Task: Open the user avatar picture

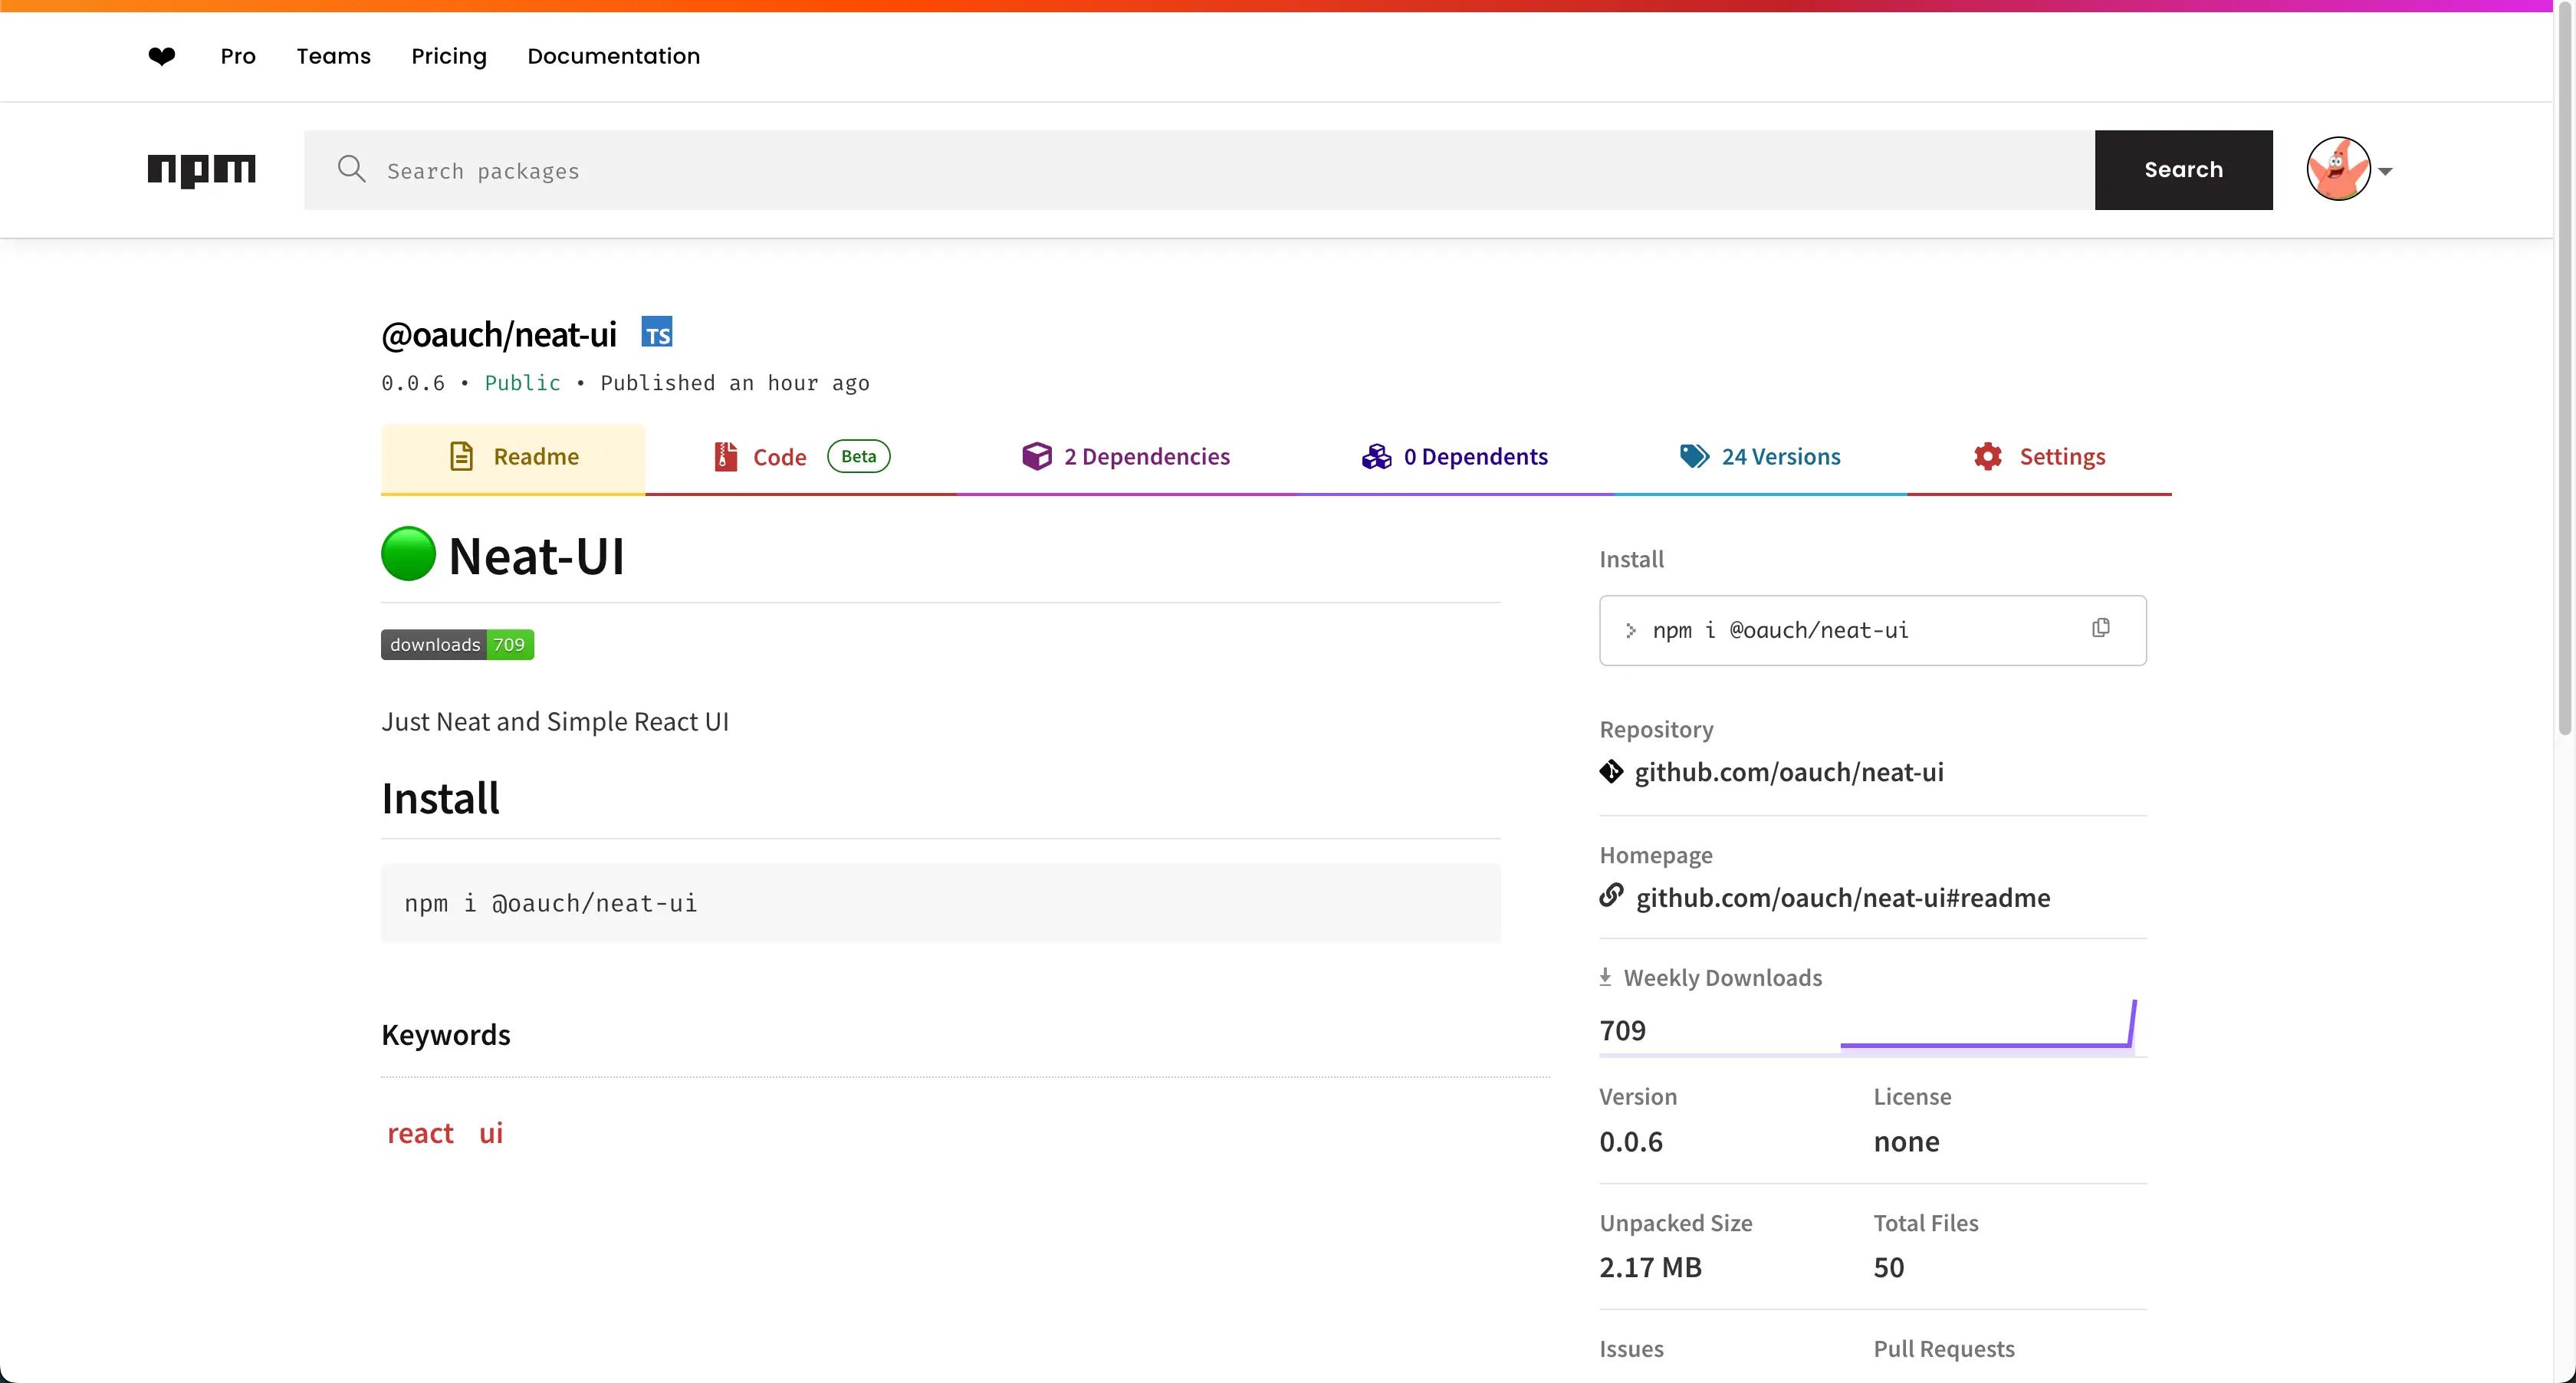Action: coord(2338,169)
